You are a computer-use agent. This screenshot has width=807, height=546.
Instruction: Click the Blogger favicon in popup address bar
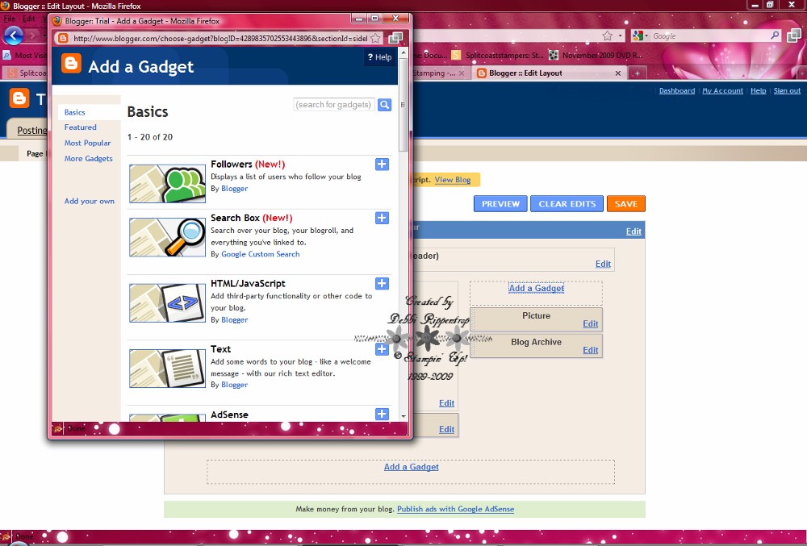(x=63, y=38)
